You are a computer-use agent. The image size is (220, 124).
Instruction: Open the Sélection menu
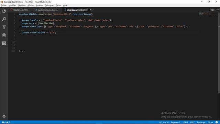(22, 6)
